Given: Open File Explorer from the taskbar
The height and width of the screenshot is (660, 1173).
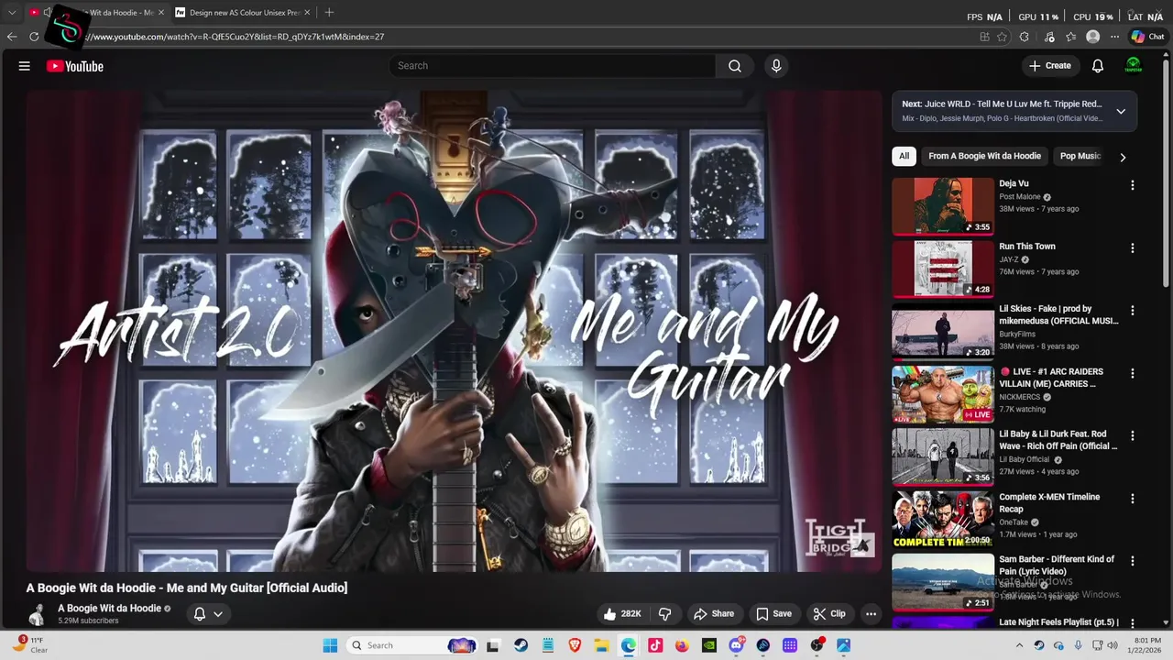Looking at the screenshot, I should 601,645.
